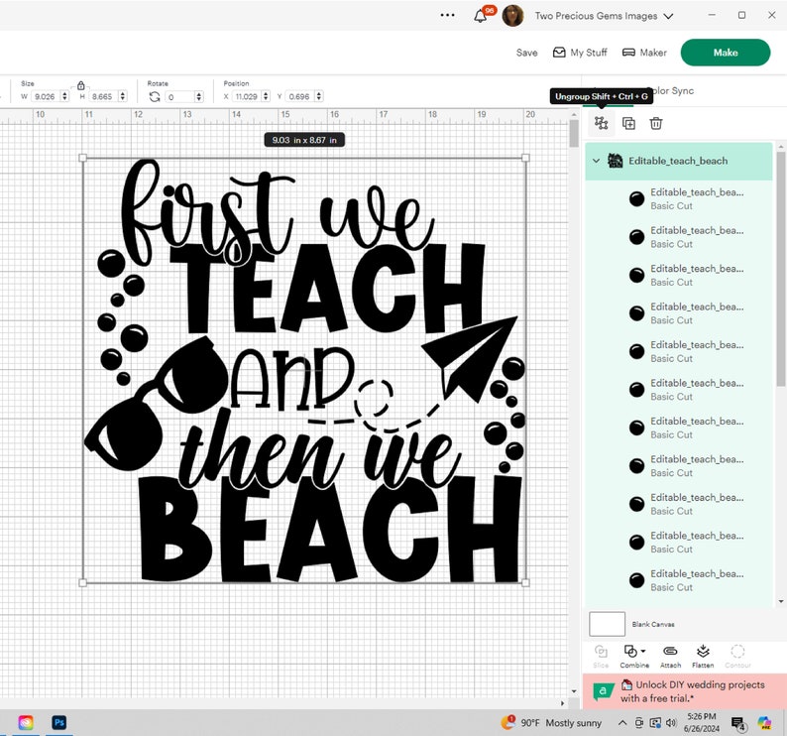The height and width of the screenshot is (736, 787).
Task: Toggle the size aspect ratio lock
Action: coord(81,85)
